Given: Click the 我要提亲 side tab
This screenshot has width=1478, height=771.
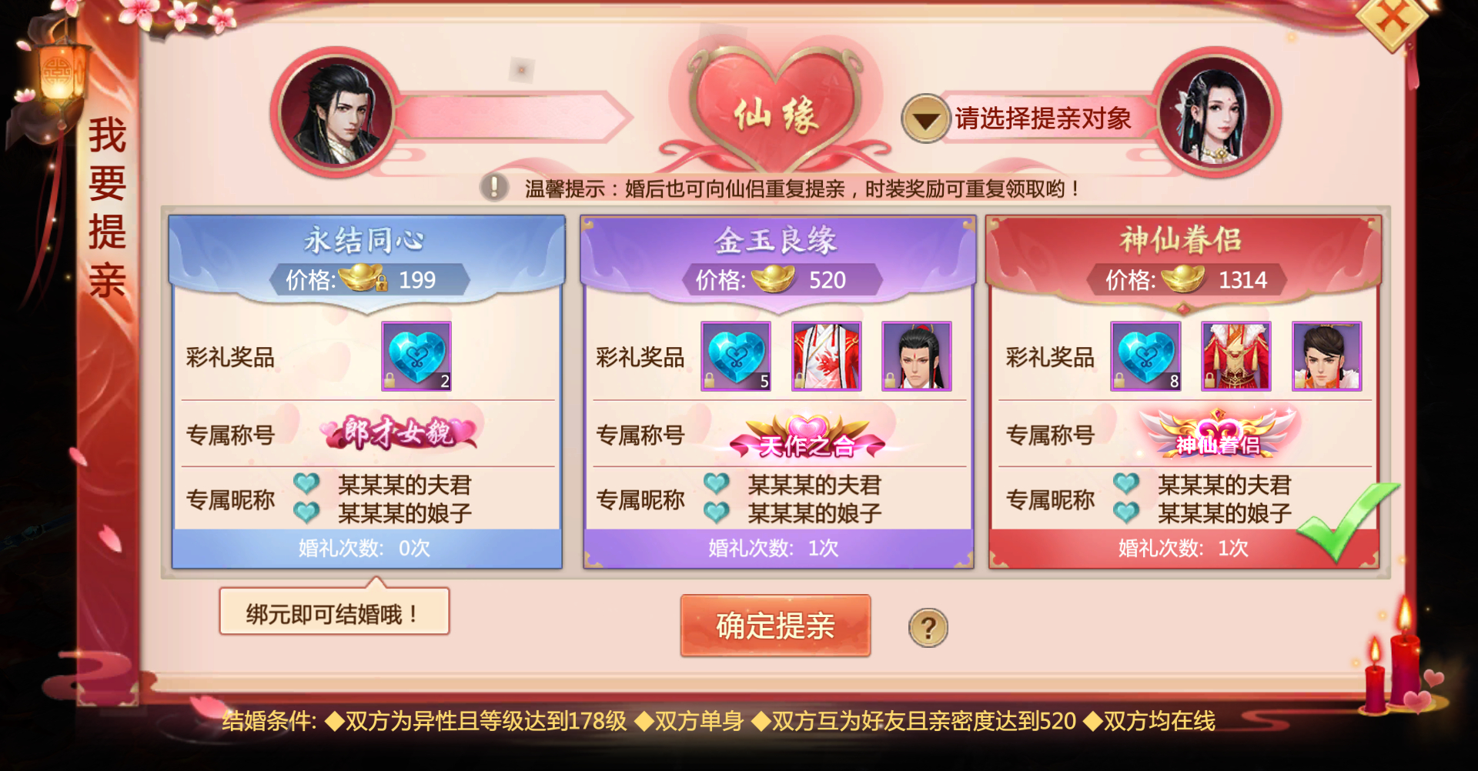Looking at the screenshot, I should (x=106, y=208).
